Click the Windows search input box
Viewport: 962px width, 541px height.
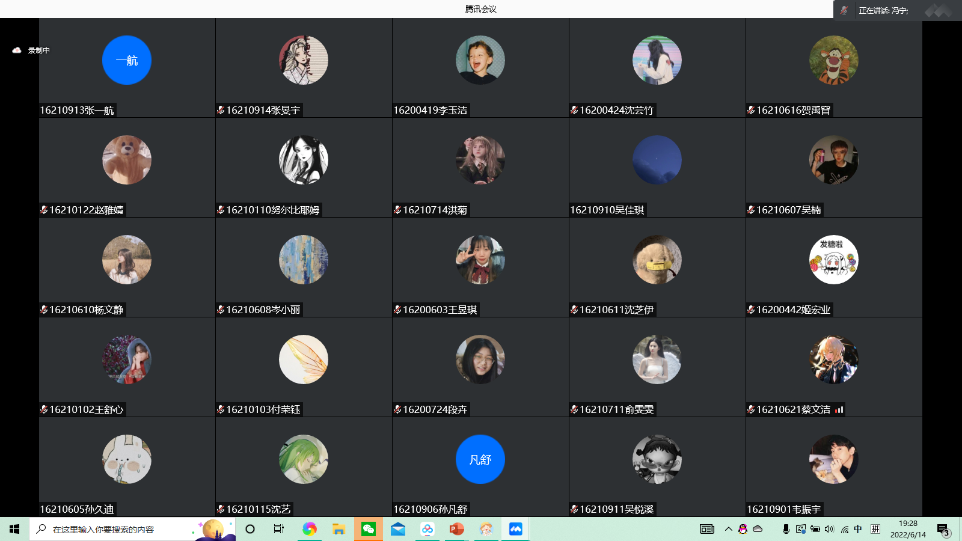(x=114, y=529)
